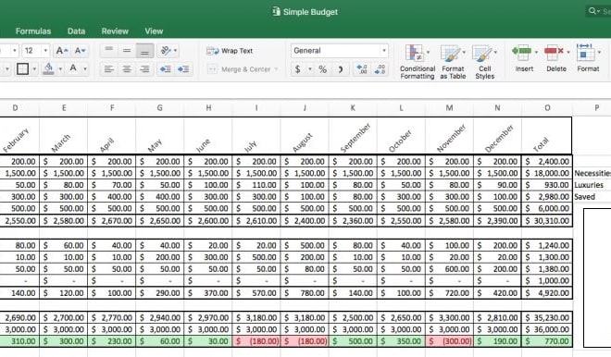611x357 pixels.
Task: Apply percent style format
Action: click(x=323, y=69)
